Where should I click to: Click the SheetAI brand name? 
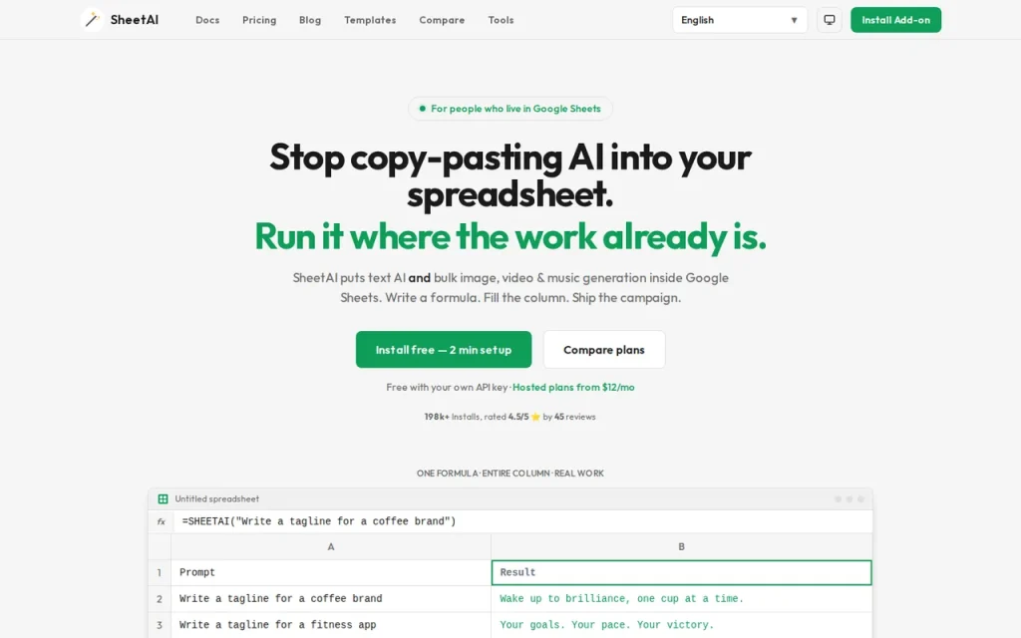click(x=135, y=20)
